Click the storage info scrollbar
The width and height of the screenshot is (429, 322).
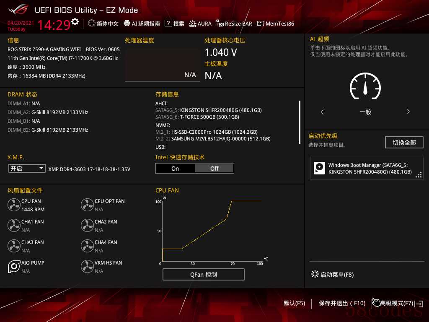click(x=300, y=122)
